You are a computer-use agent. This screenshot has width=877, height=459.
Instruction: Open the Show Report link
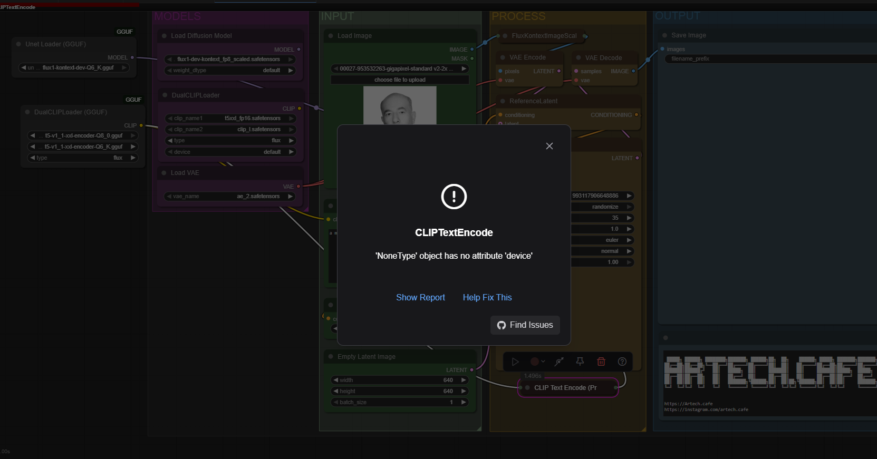click(x=420, y=298)
